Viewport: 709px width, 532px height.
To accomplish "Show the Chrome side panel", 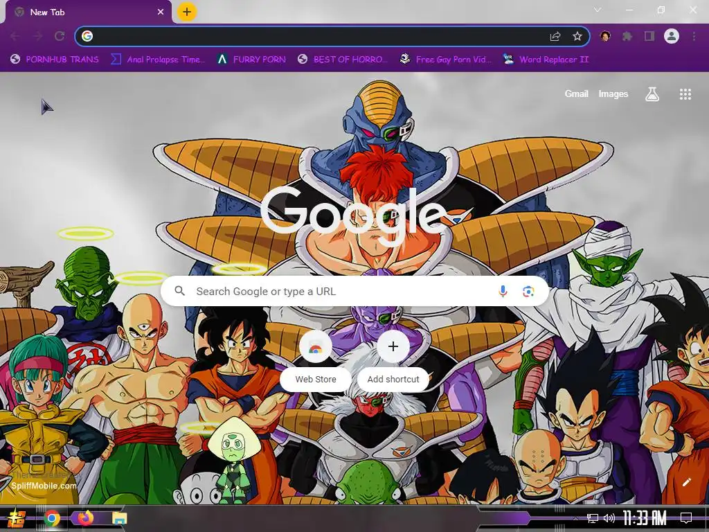I will (x=649, y=36).
